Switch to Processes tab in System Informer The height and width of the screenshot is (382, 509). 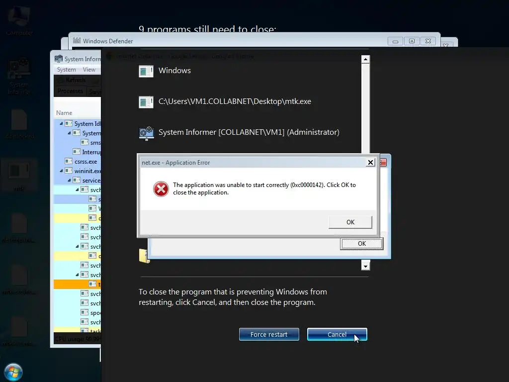70,91
